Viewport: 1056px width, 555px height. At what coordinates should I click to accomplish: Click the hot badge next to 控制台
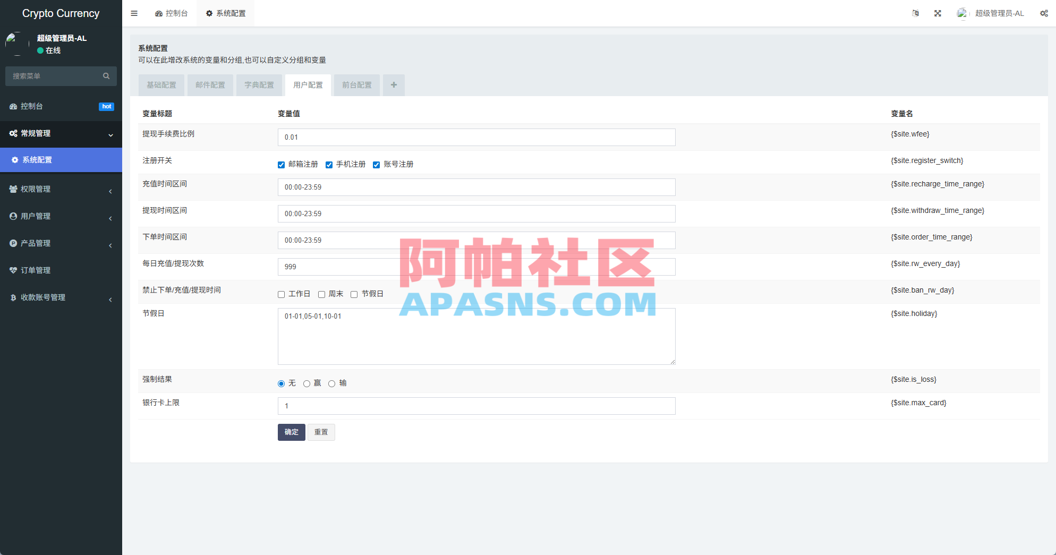(x=106, y=106)
